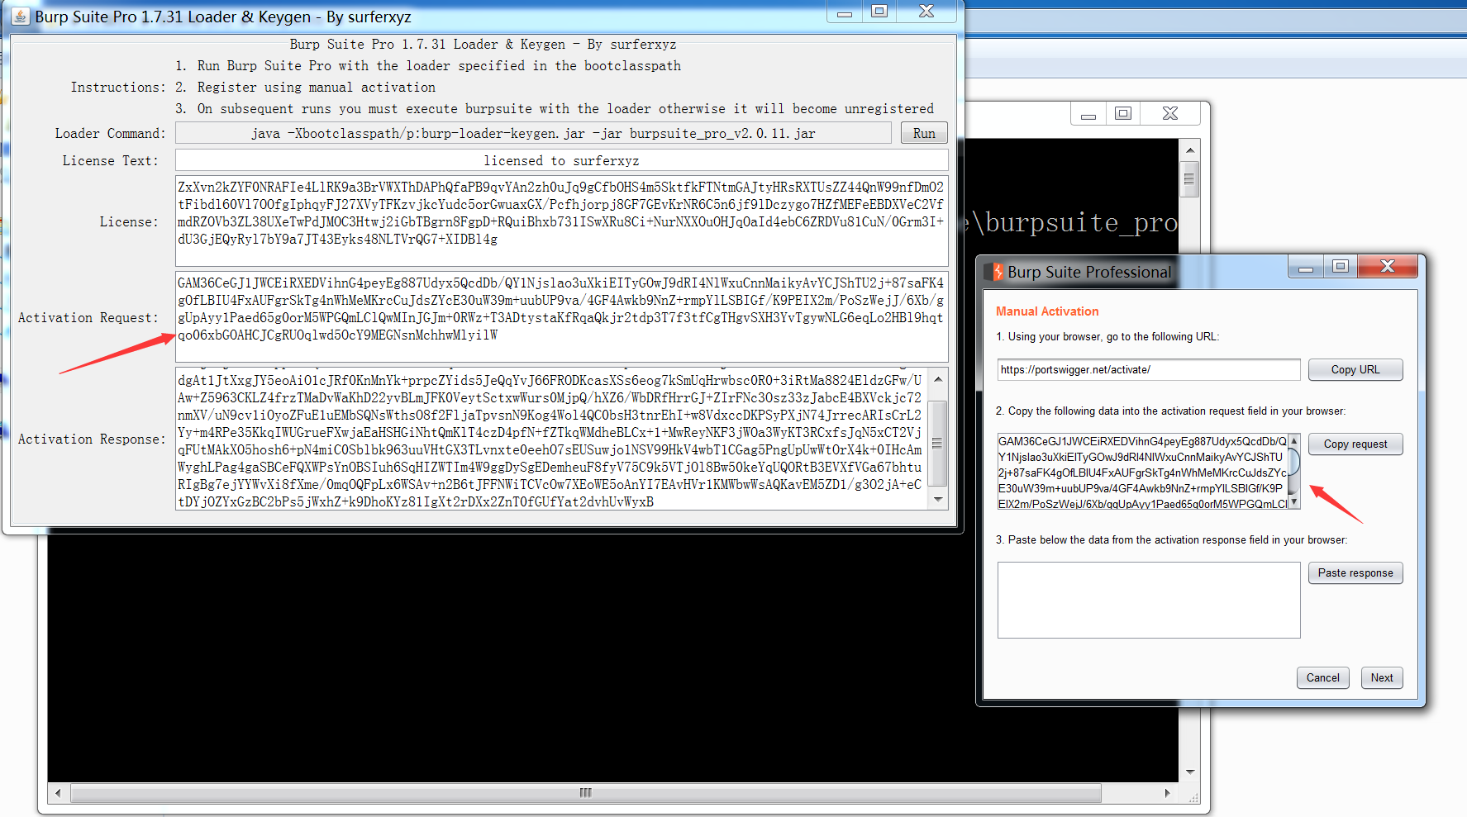This screenshot has height=817, width=1467.
Task: Click Cancel in Manual Activation dialog
Action: [x=1323, y=677]
